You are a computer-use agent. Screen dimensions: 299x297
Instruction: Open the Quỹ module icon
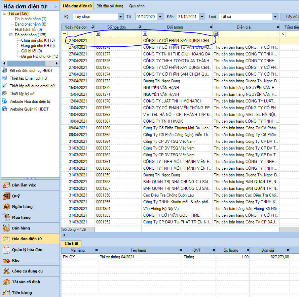(x=6, y=196)
